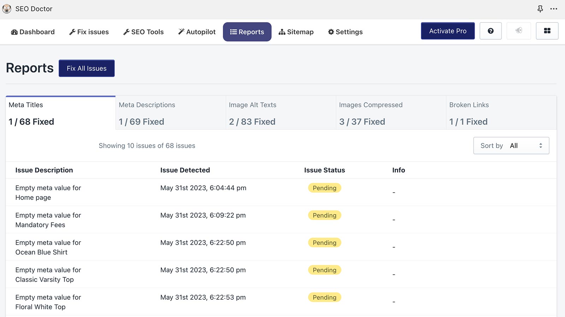
Task: Click the help question mark icon
Action: (x=490, y=31)
